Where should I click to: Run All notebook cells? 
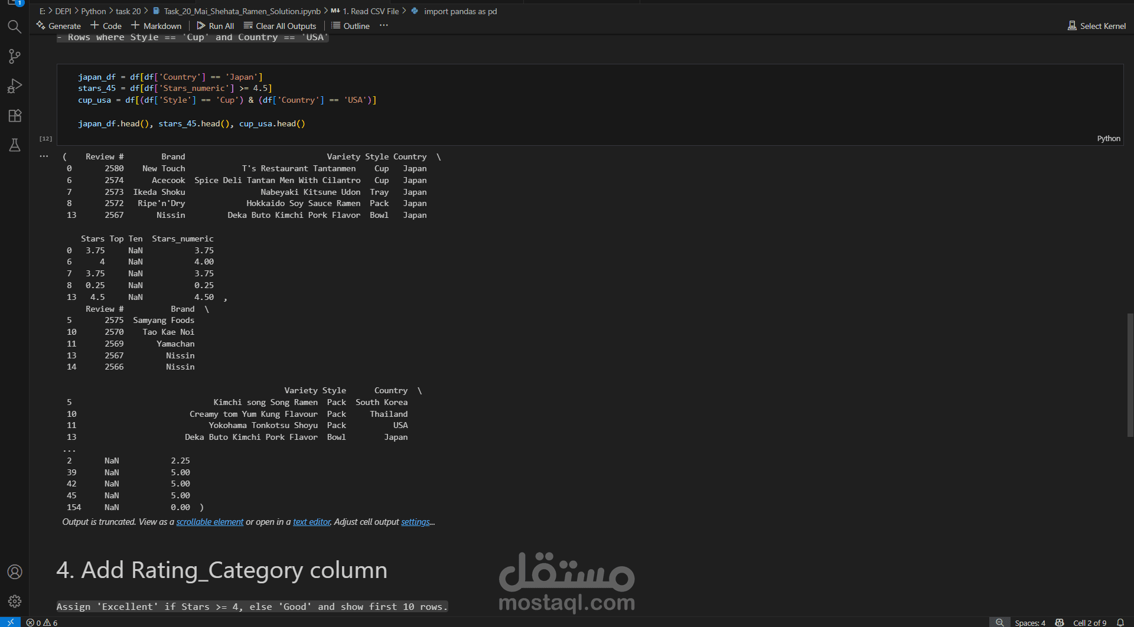click(x=216, y=26)
